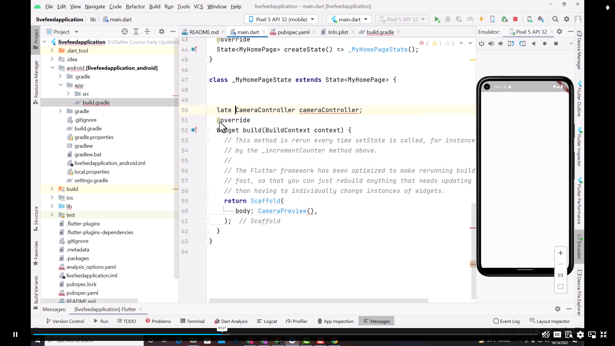Open Search Everywhere with the magnifier icon
This screenshot has width=615, height=346.
pyautogui.click(x=555, y=19)
